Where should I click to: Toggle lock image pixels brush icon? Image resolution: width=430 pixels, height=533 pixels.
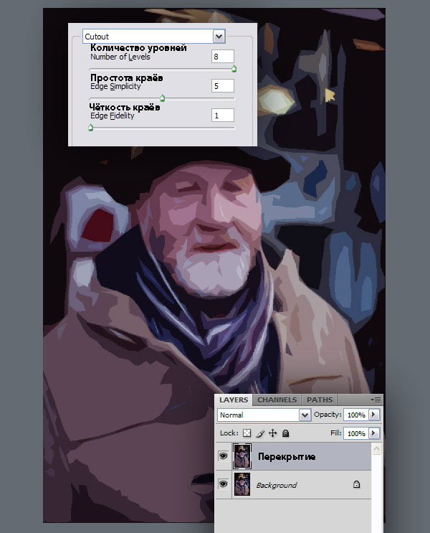(260, 433)
